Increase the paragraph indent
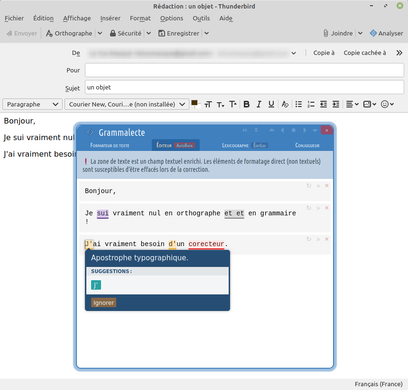This screenshot has width=408, height=390. [x=336, y=104]
